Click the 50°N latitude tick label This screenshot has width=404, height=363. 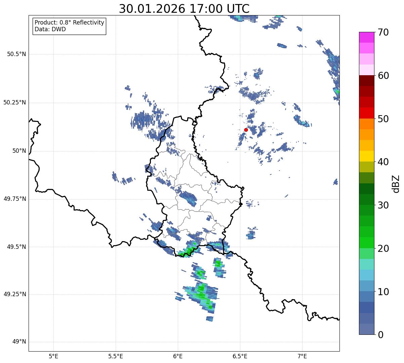19,151
